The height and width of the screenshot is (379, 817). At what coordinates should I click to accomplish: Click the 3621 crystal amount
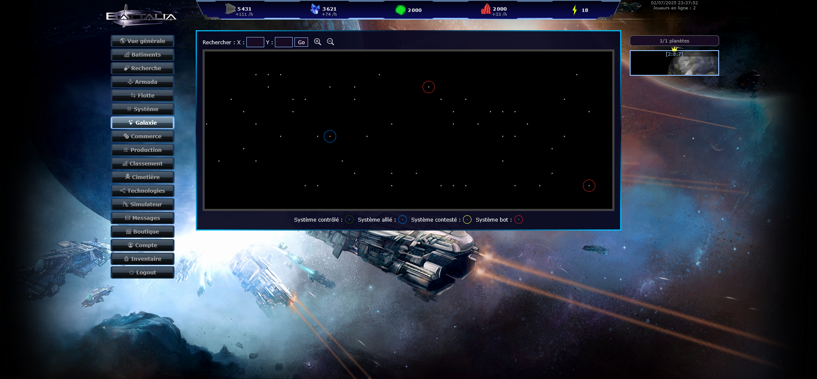point(329,9)
